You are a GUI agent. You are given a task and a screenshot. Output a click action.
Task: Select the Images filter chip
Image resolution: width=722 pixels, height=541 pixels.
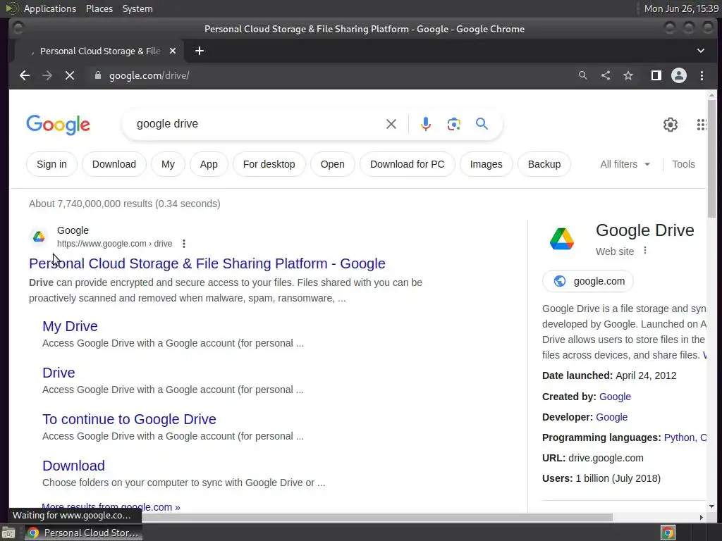coord(486,164)
